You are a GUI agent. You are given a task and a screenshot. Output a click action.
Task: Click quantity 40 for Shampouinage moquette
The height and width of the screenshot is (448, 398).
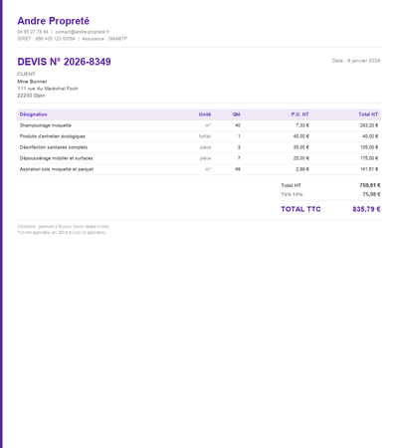[x=238, y=125]
